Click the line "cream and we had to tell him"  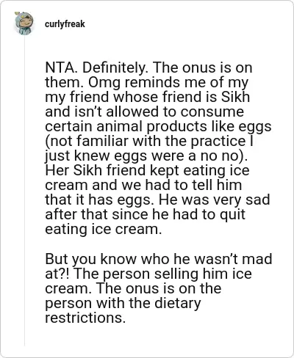coord(143,185)
